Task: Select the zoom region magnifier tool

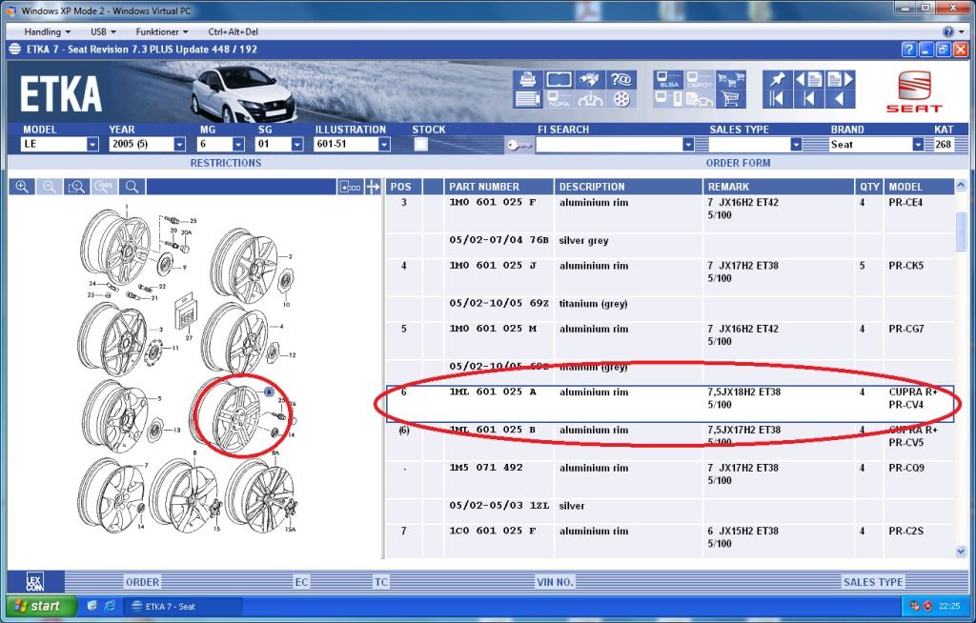Action: pyautogui.click(x=76, y=187)
